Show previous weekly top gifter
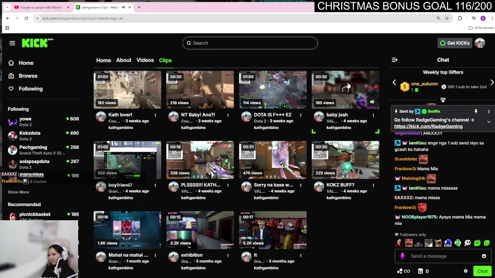This screenshot has width=495, height=278. click(394, 82)
